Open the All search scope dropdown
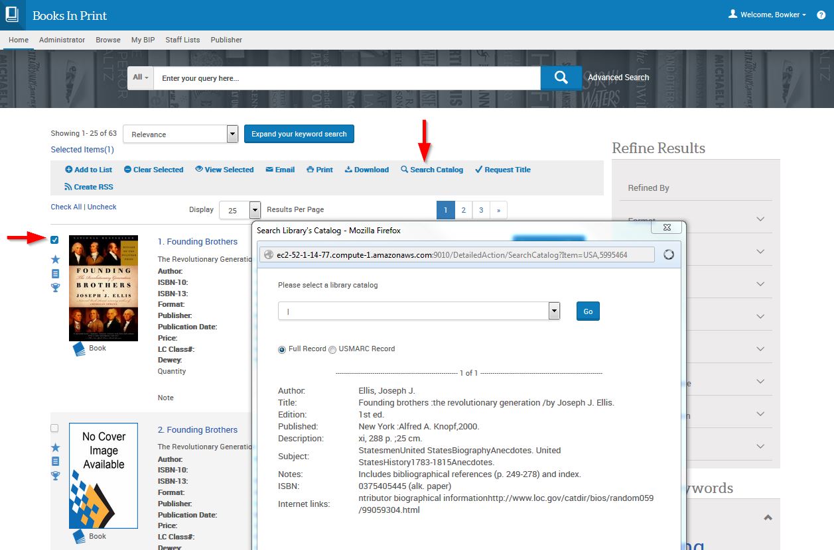The height and width of the screenshot is (550, 834). (140, 78)
